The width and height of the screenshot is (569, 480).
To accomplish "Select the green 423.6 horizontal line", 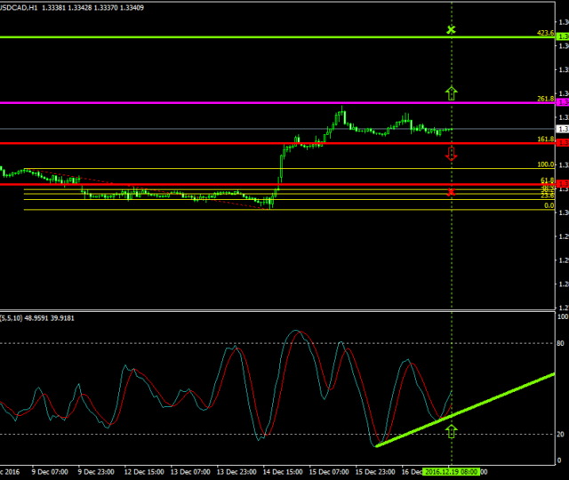I will click(x=267, y=37).
